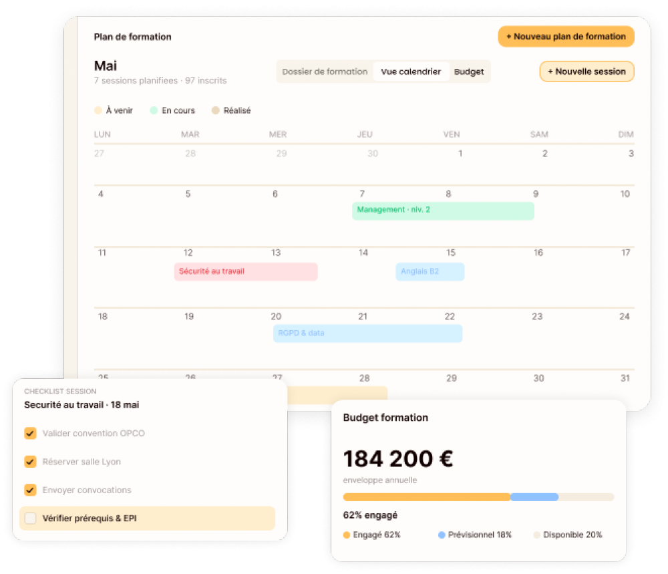668x574 pixels.
Task: Select day 14 in calendar
Action: [x=363, y=253]
